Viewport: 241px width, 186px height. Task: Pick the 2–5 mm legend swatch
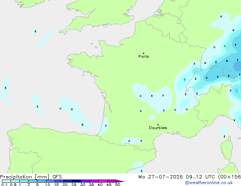(x=33, y=181)
